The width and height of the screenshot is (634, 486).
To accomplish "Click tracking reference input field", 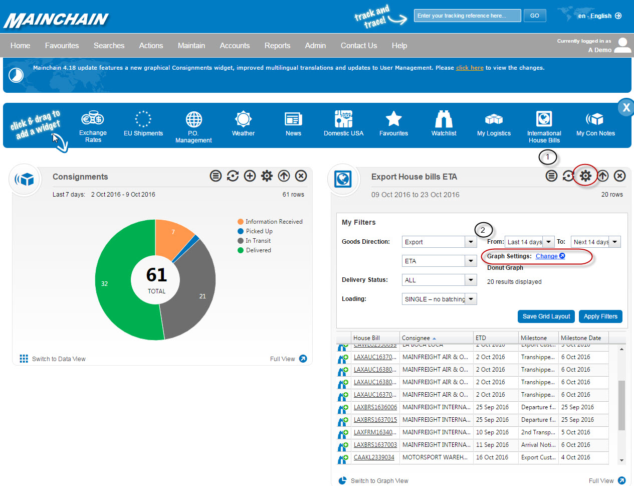I will 467,16.
